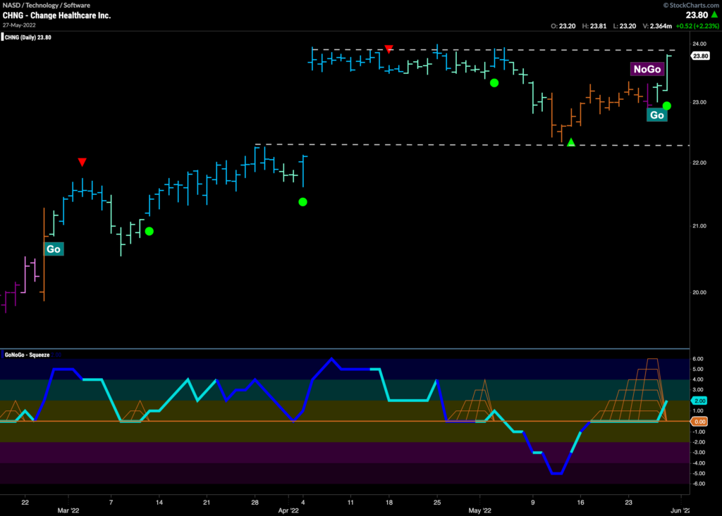Click the 'CHNG - Change Healthcare Inc.' title
Image resolution: width=722 pixels, height=516 pixels.
coord(56,15)
